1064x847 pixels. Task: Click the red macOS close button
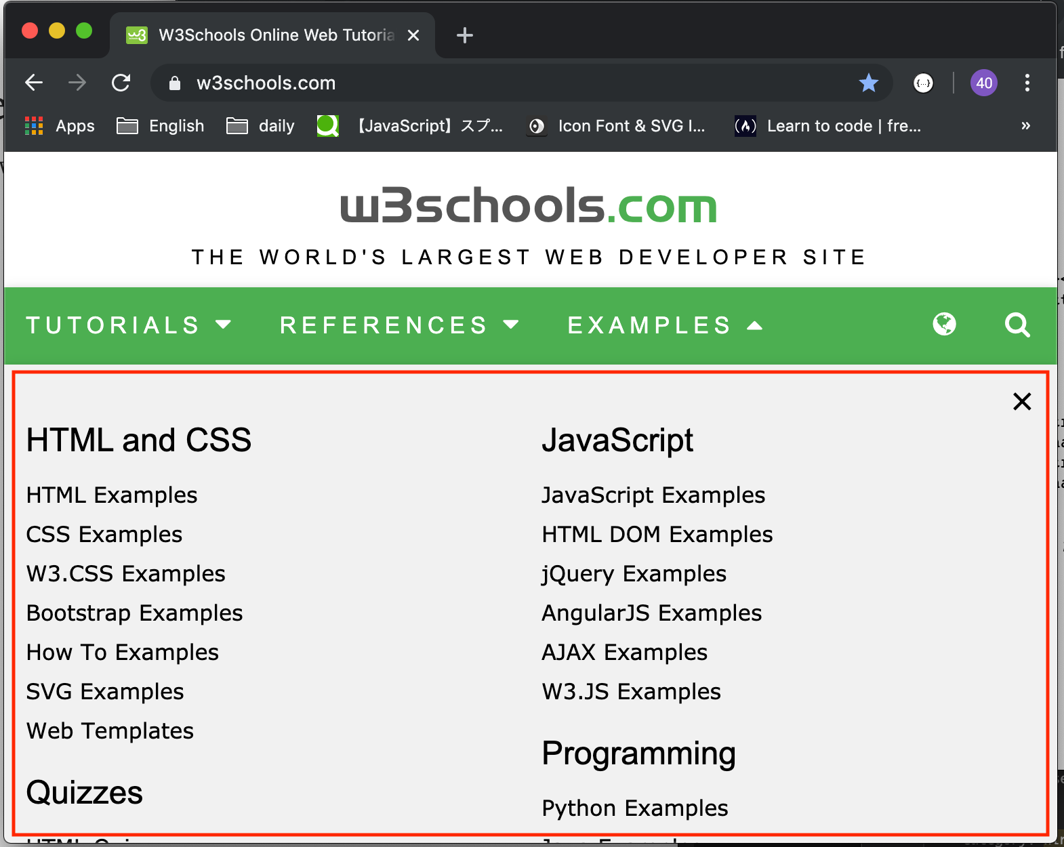(30, 30)
